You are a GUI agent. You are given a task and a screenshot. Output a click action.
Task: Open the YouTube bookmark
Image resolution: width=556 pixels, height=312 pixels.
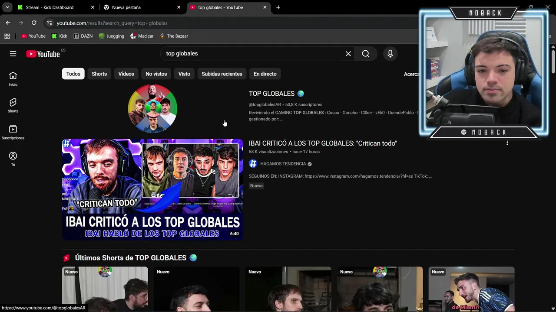pos(33,36)
